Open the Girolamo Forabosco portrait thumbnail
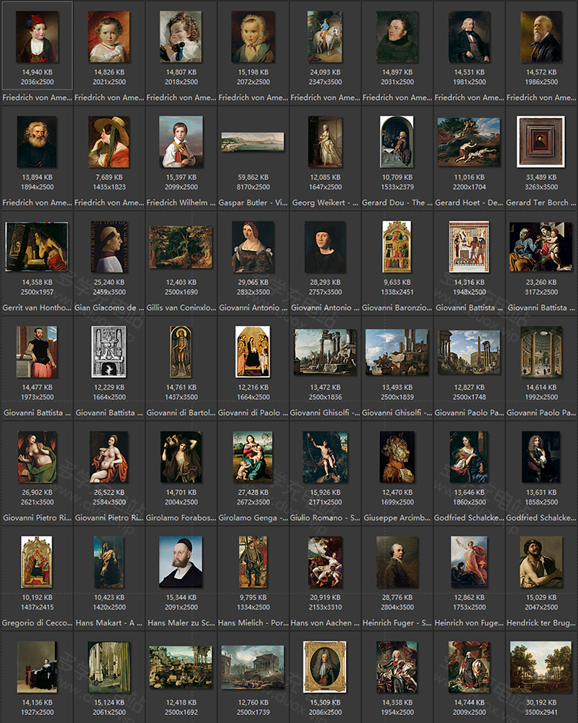Viewport: 578px width, 723px height. pos(181,457)
